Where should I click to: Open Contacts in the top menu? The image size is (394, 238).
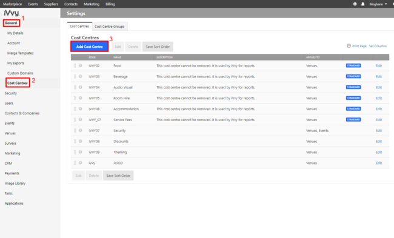[x=71, y=4]
